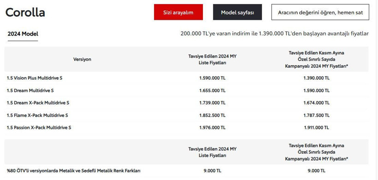Click the first Tavsiye Edilen 2024 MY Liste Fiyatları header
This screenshot has height=180, width=378.
[213, 60]
